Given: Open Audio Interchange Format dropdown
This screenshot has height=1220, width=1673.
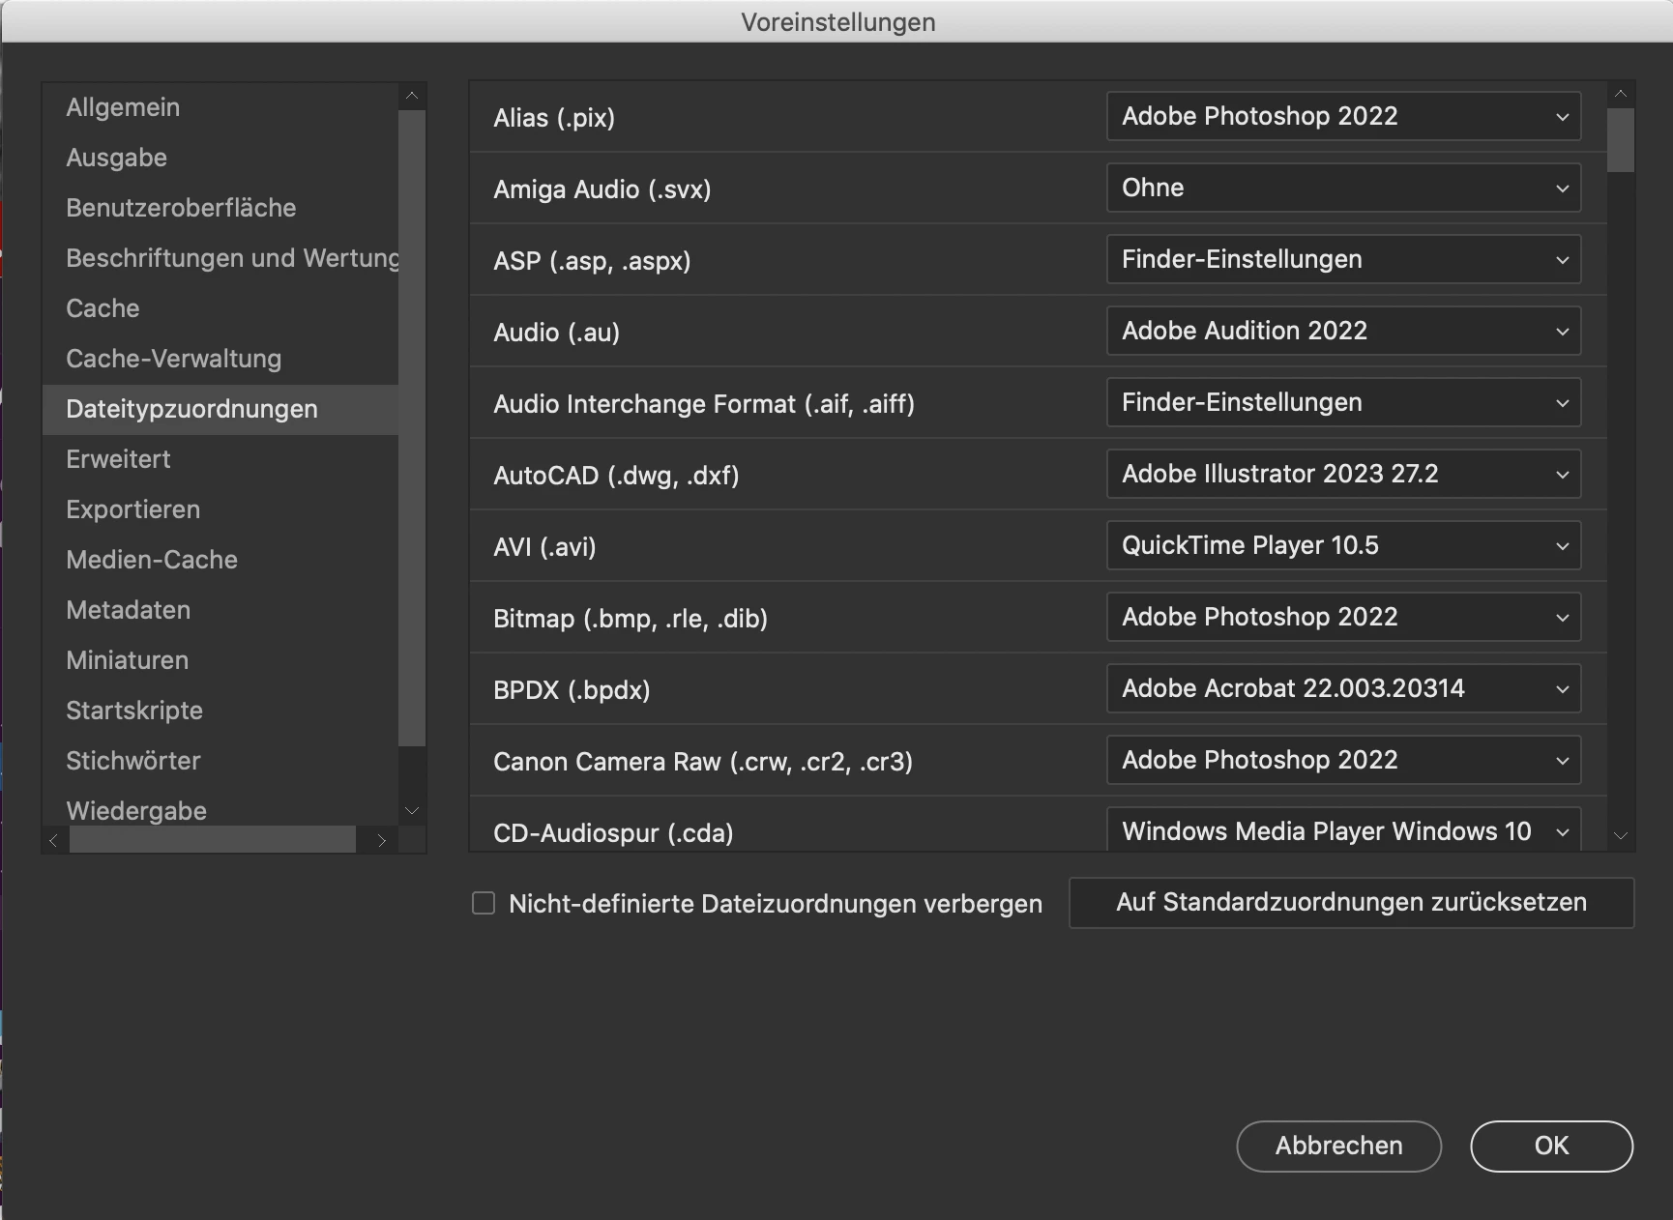Looking at the screenshot, I should tap(1343, 402).
